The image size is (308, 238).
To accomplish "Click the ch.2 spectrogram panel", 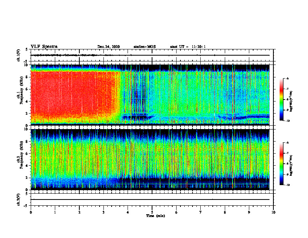I will pyautogui.click(x=150, y=159).
